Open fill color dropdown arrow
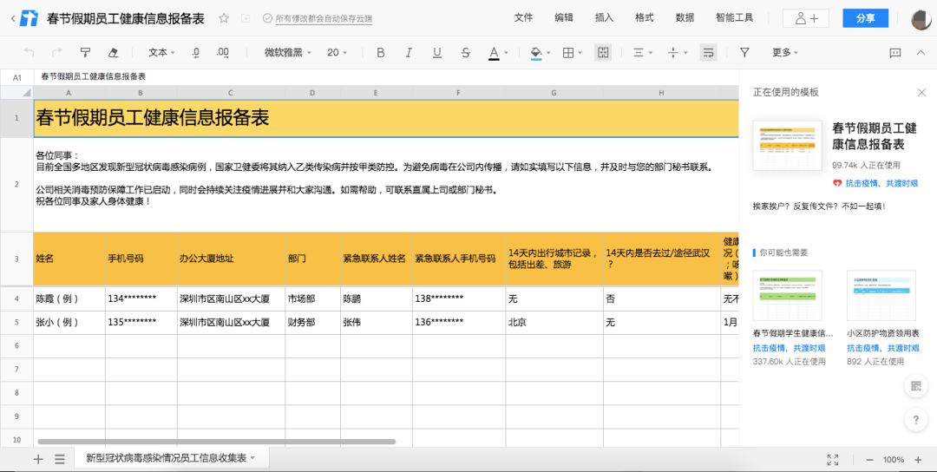The image size is (937, 472). pos(548,53)
